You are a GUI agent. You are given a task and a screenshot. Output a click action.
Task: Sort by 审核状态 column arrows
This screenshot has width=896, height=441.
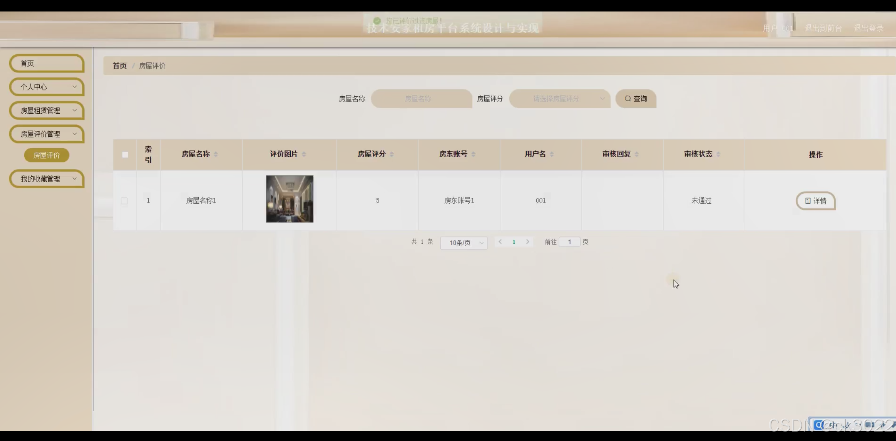[x=718, y=154]
